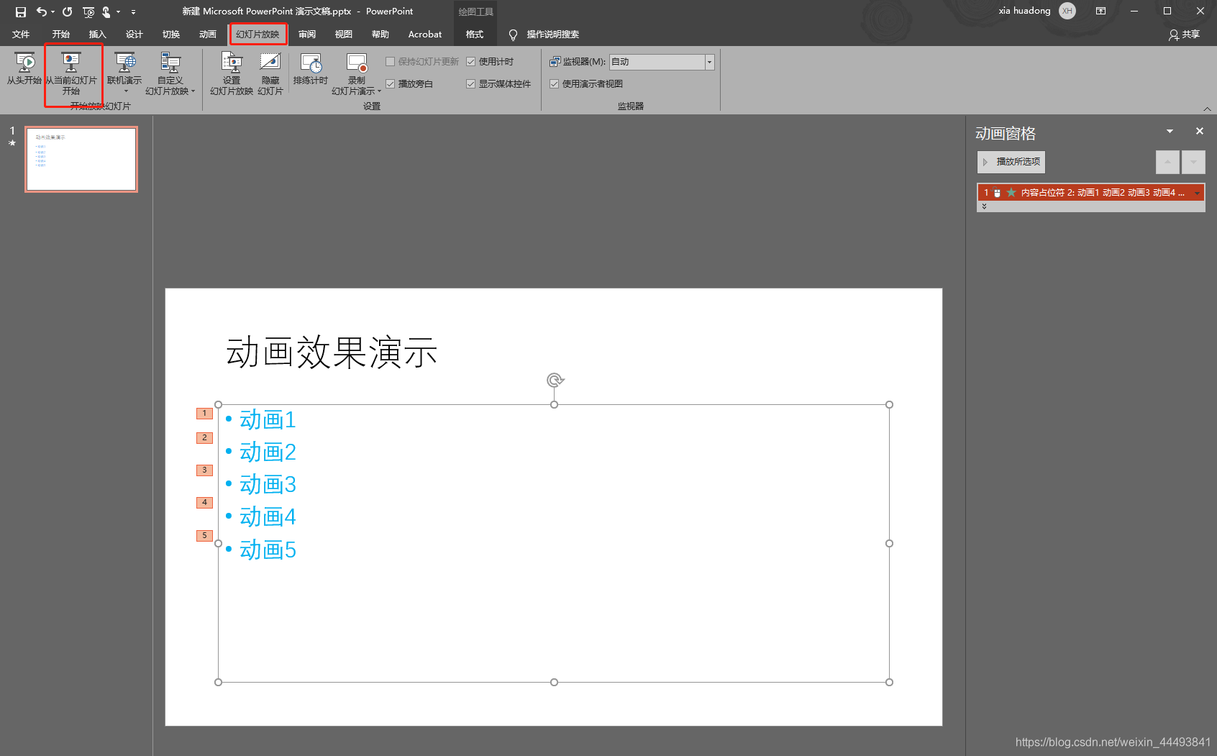Switch to the 开始 ribbon tab
This screenshot has height=756, width=1217.
coord(61,35)
